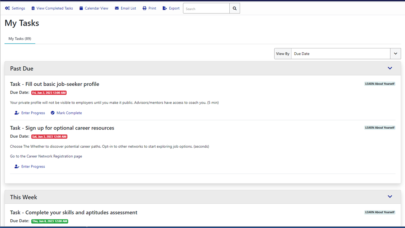Click the View By dropdown arrow
This screenshot has height=228, width=405.
click(x=395, y=53)
